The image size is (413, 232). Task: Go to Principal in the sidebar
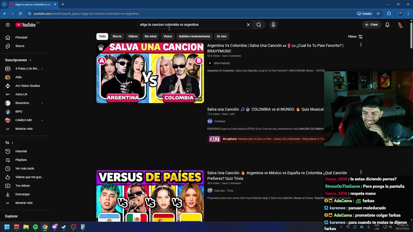coord(25,37)
